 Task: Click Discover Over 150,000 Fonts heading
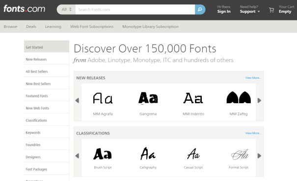145,49
